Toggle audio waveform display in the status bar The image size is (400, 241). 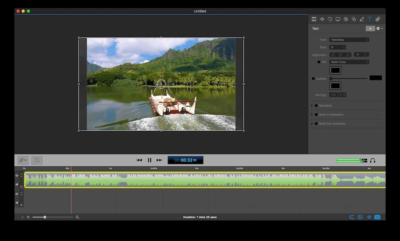[368, 217]
